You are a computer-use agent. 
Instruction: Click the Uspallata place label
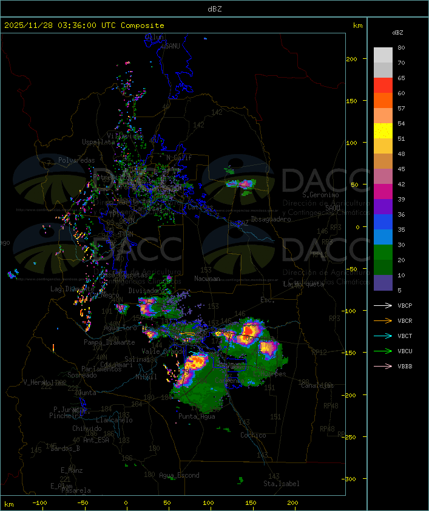click(98, 142)
